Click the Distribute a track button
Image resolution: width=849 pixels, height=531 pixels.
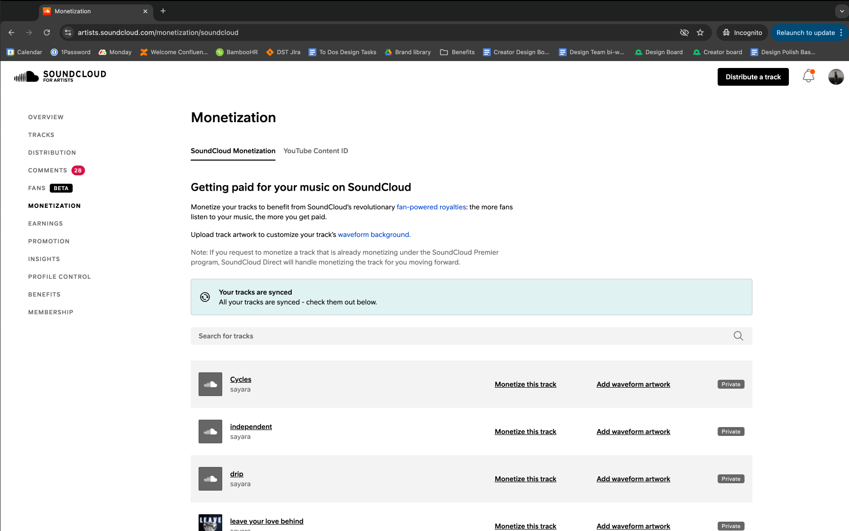[x=753, y=76]
